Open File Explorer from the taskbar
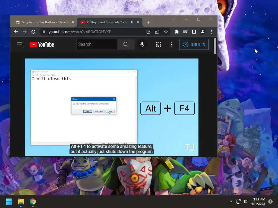This screenshot has height=208, width=278. coord(21,201)
